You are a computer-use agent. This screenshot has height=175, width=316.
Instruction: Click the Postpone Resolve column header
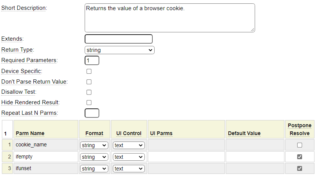pyautogui.click(x=299, y=129)
